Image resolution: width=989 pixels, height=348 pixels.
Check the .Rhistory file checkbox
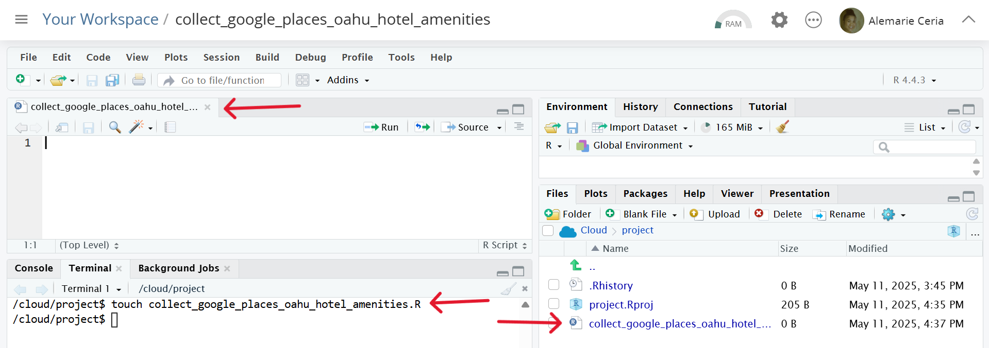[x=554, y=285]
